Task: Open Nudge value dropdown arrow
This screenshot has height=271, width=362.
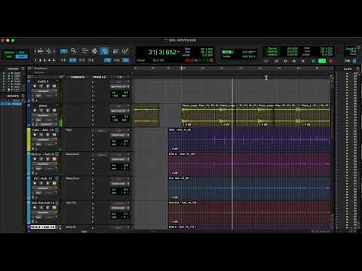Action: click(255, 56)
